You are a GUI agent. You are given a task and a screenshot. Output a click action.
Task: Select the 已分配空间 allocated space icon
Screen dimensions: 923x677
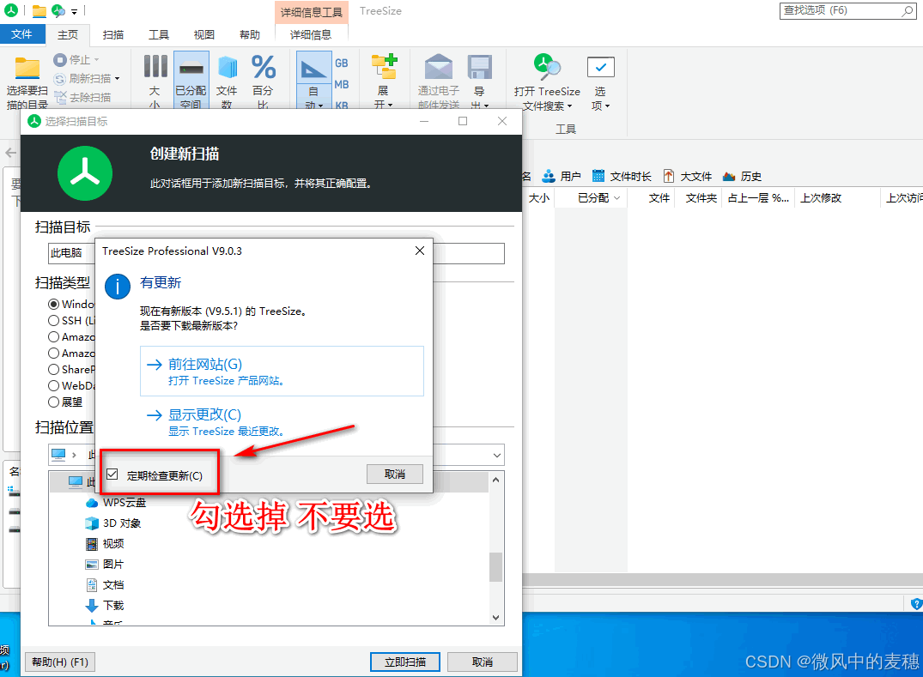point(191,69)
